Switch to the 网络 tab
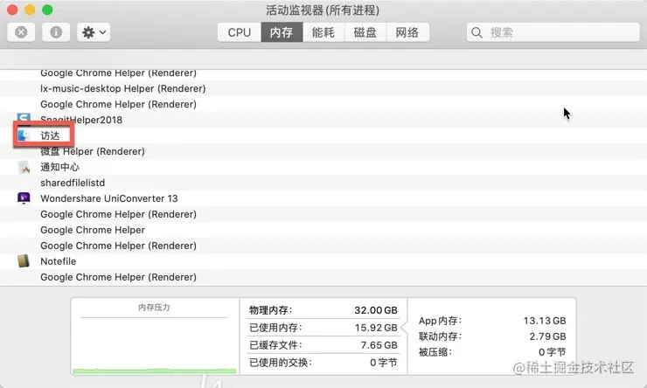The height and width of the screenshot is (388, 647). click(x=407, y=32)
